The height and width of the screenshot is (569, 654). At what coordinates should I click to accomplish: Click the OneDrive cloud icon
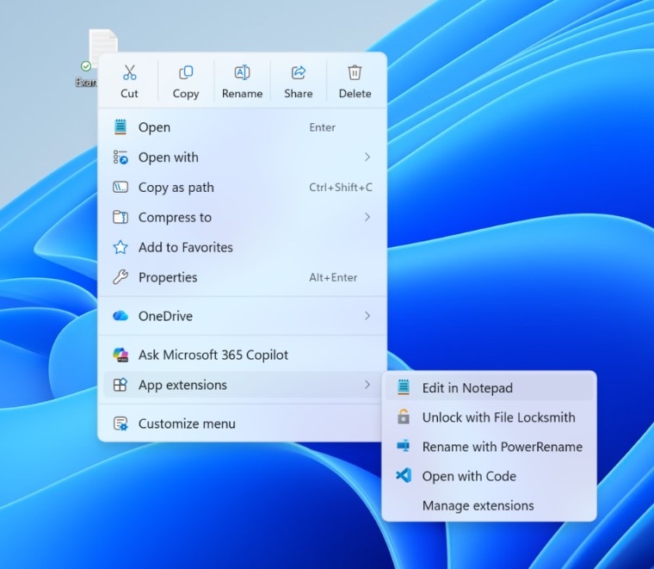pos(120,316)
